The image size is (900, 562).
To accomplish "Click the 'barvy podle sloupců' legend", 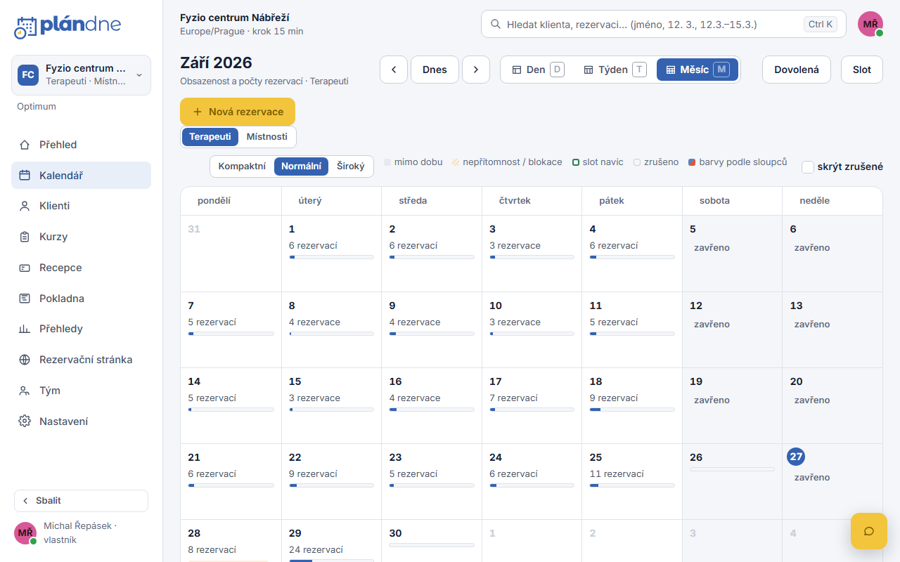I will (x=738, y=162).
